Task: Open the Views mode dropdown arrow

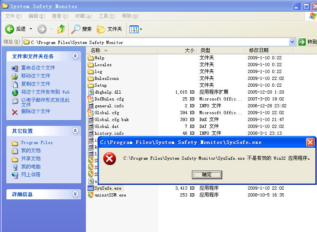Action: coord(141,29)
